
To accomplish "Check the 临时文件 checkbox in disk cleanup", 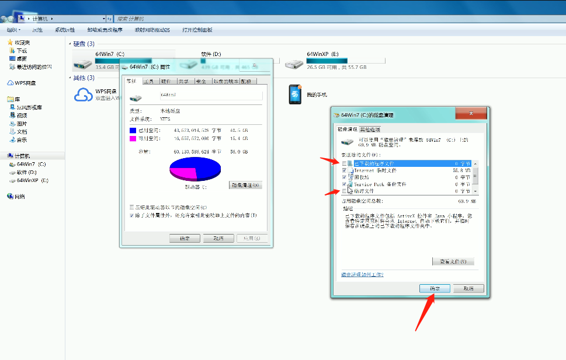I will [344, 191].
